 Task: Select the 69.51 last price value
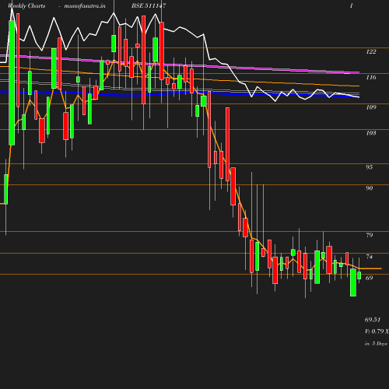coord(373,320)
